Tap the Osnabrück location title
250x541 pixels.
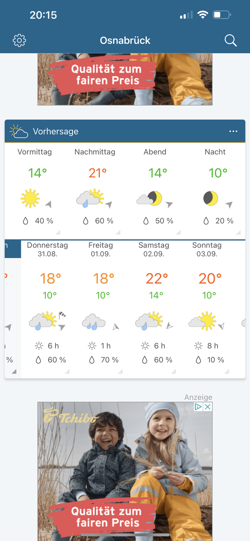[x=125, y=40]
